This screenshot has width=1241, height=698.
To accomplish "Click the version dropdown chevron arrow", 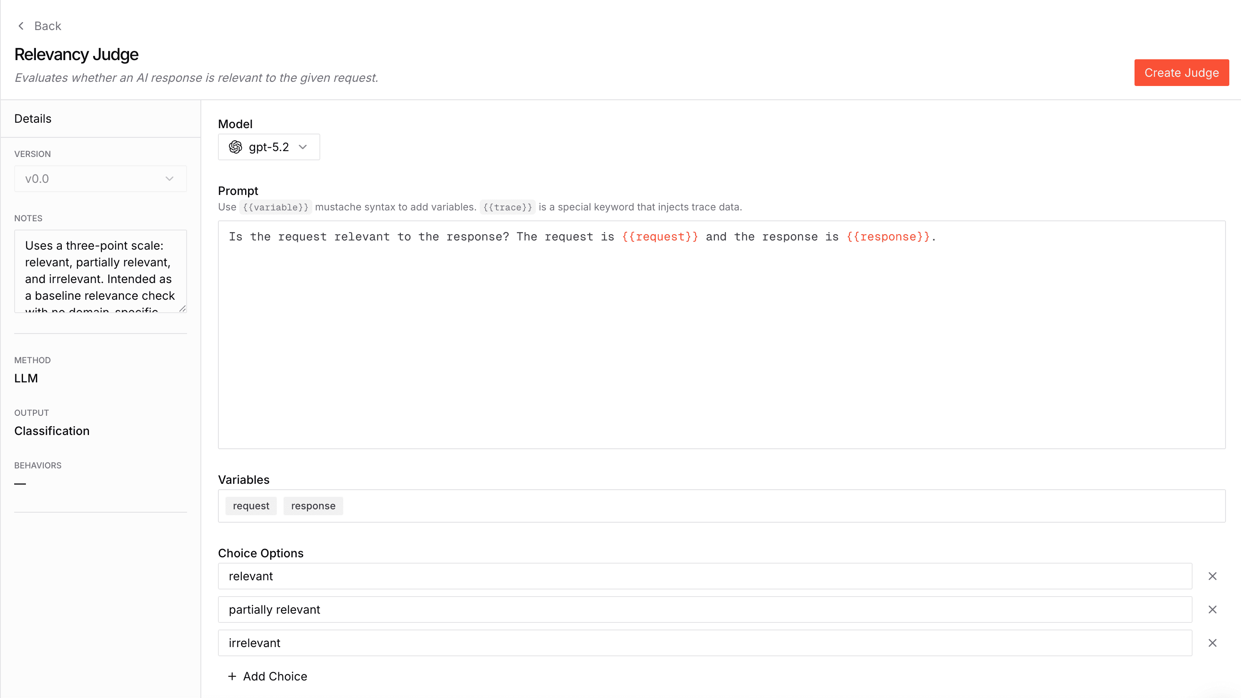I will tap(169, 179).
